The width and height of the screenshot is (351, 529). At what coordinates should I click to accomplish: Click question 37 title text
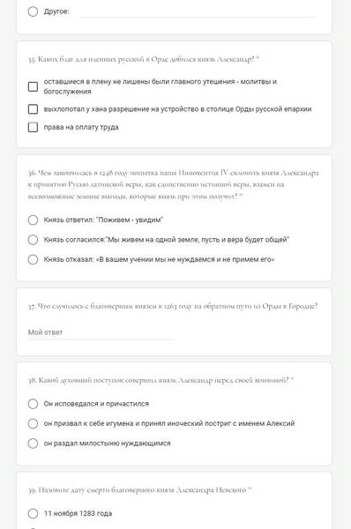pyautogui.click(x=173, y=306)
